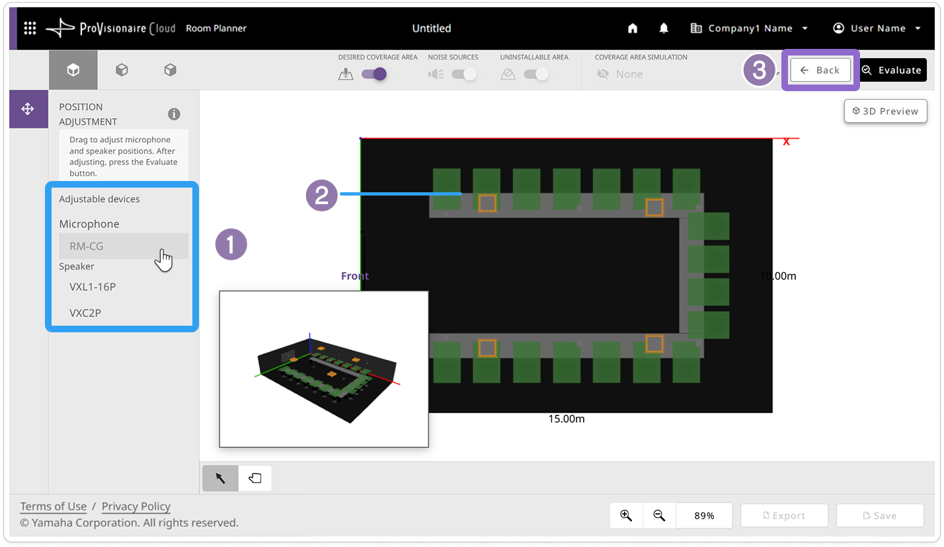944x547 pixels.
Task: Click the Front wall label
Action: coord(355,276)
